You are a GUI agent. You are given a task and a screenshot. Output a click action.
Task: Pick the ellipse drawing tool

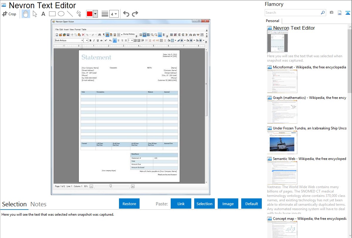[x=61, y=14]
